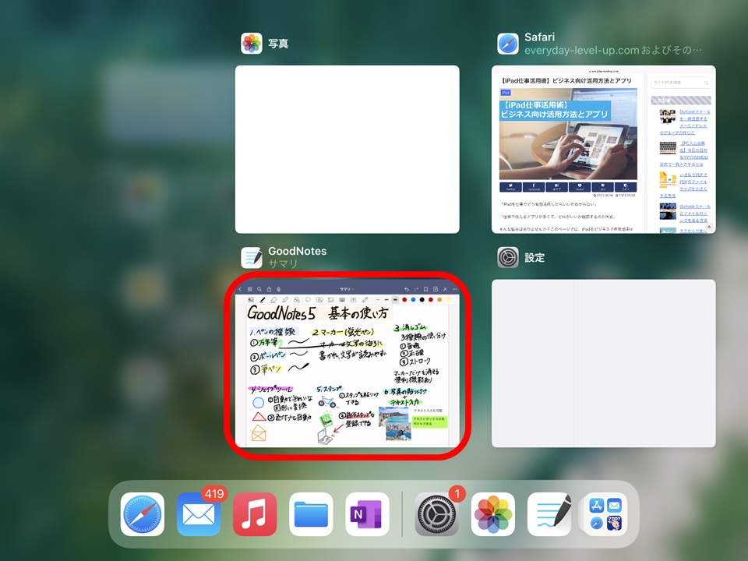The height and width of the screenshot is (561, 748).
Task: Select the shapes tool in the GoodNotes toolbar
Action: tap(297, 300)
